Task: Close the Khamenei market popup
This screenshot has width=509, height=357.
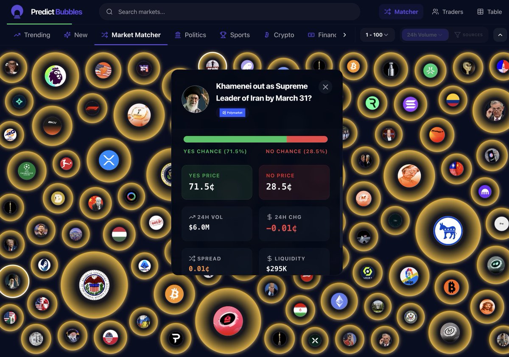Action: click(325, 87)
